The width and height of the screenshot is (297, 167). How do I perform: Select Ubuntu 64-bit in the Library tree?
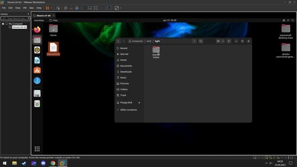point(19,27)
